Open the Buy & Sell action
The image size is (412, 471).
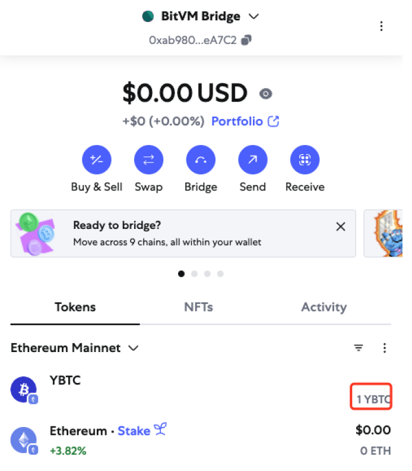pos(97,159)
